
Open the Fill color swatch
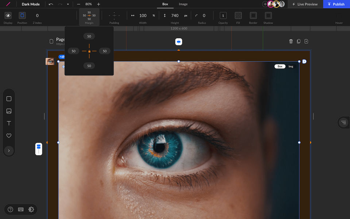pos(238,16)
